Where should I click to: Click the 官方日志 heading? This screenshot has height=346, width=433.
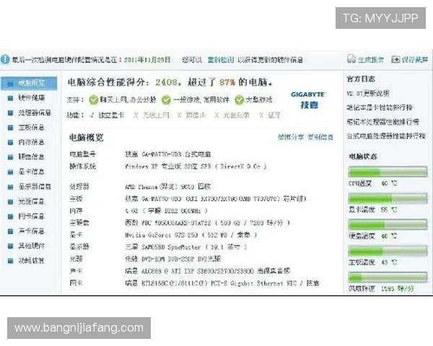(x=361, y=79)
